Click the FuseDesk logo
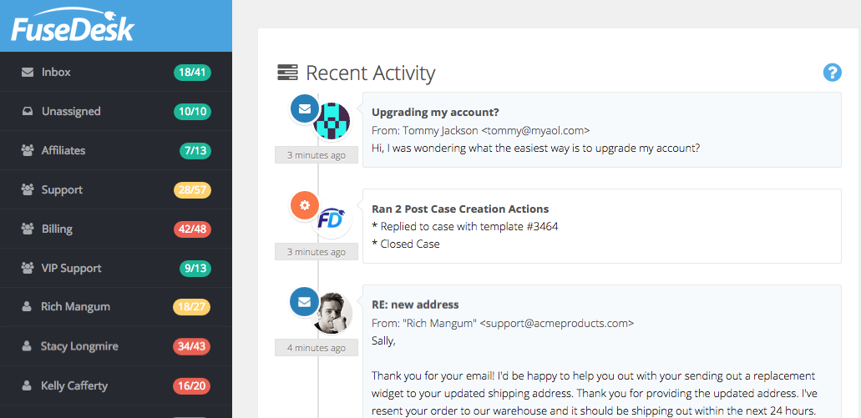The width and height of the screenshot is (861, 418). click(73, 25)
